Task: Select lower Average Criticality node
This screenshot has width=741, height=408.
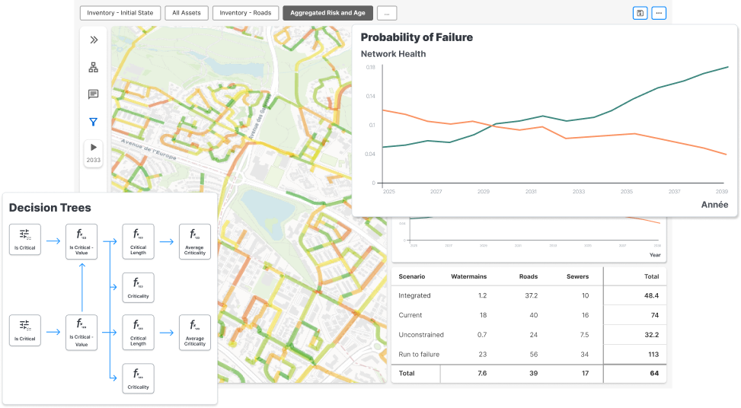Action: coord(195,333)
